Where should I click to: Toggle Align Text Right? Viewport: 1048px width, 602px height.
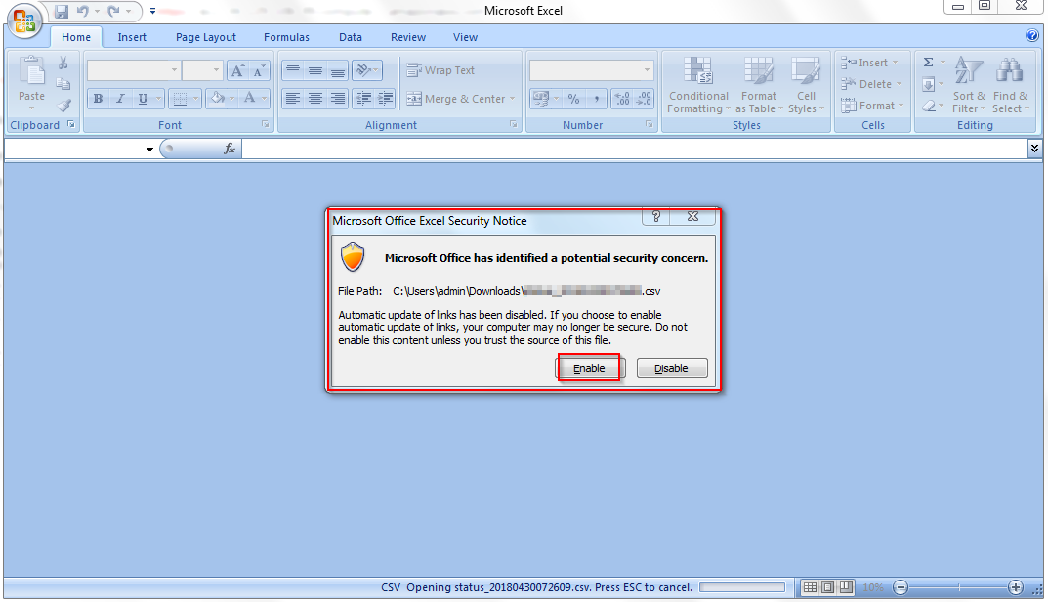tap(338, 99)
